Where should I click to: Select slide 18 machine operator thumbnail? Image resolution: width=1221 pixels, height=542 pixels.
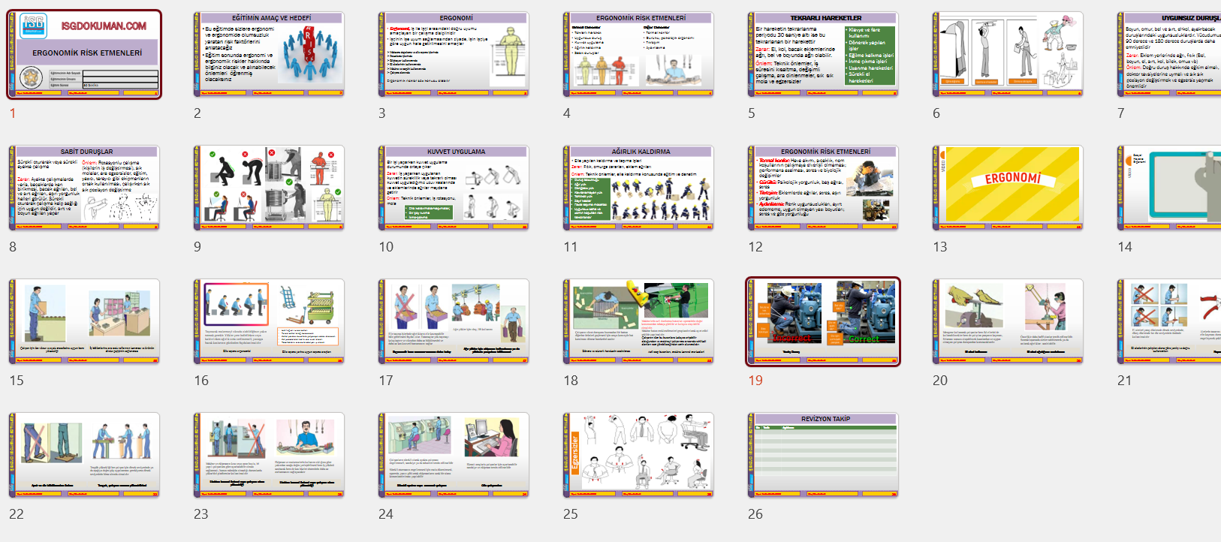tap(638, 321)
